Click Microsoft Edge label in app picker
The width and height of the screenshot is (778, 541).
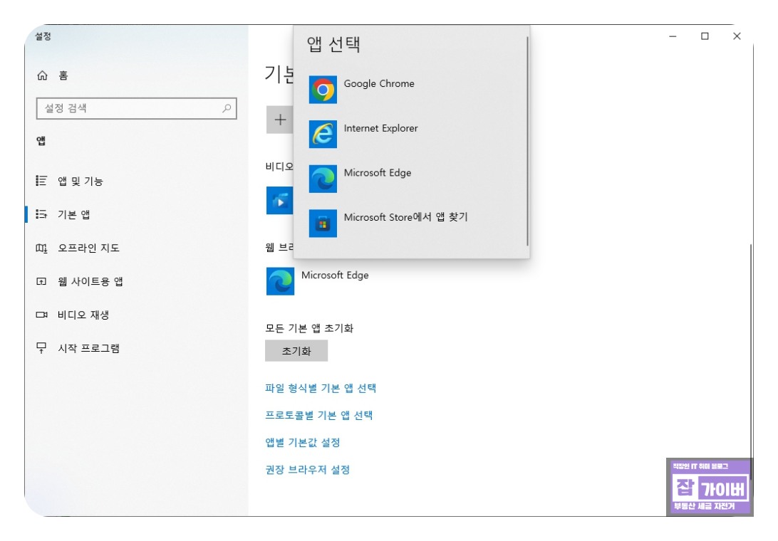click(x=378, y=172)
